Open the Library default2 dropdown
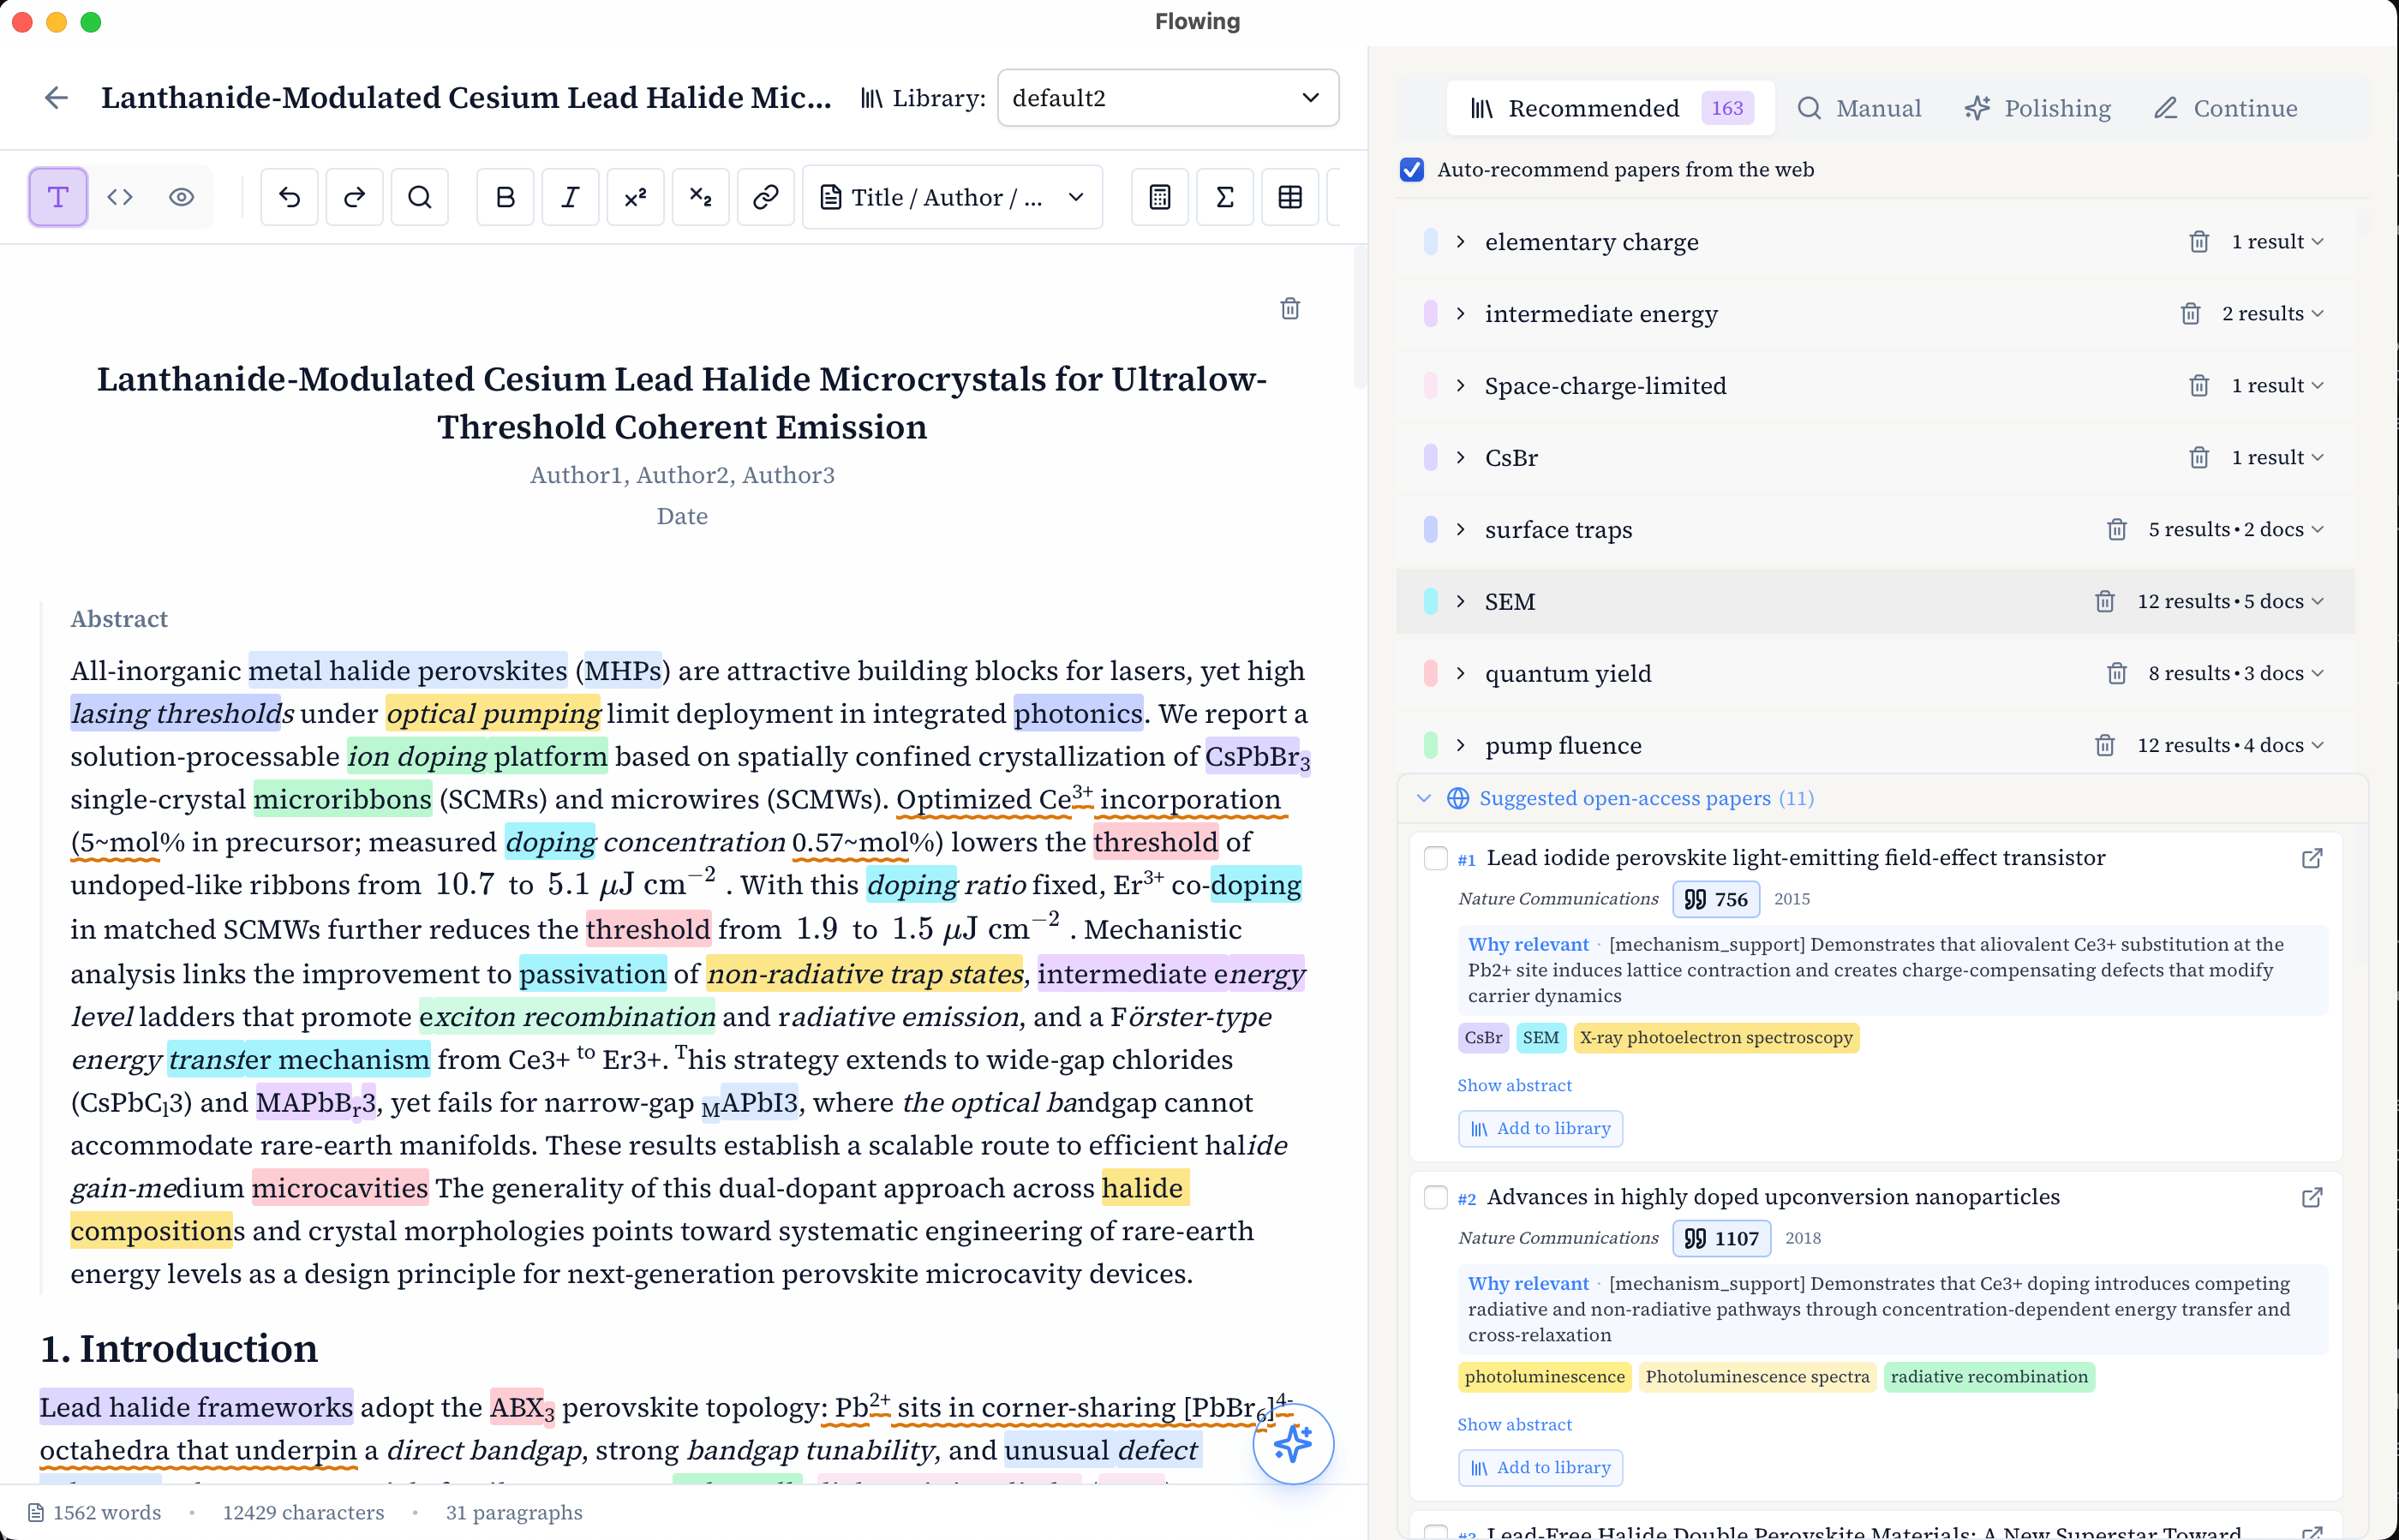This screenshot has width=2399, height=1540. (x=1168, y=98)
